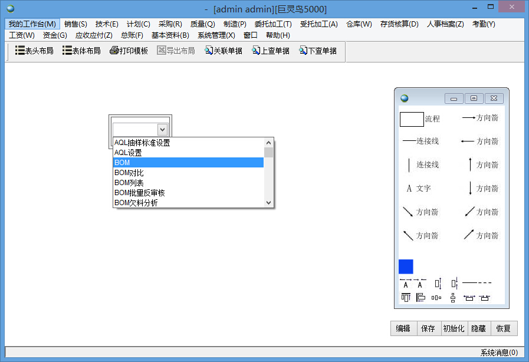Image resolution: width=529 pixels, height=362 pixels.
Task: Click the 隐藏 button
Action: [x=478, y=328]
